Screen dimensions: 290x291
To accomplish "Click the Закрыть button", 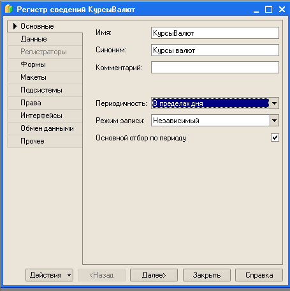I will click(x=207, y=275).
